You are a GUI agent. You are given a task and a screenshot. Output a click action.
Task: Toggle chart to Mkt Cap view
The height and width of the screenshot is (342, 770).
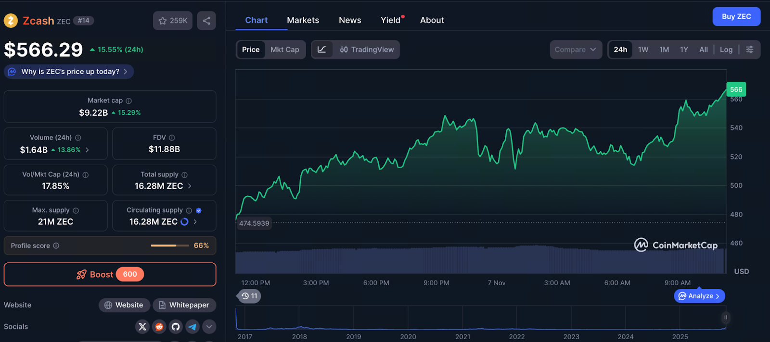point(284,49)
